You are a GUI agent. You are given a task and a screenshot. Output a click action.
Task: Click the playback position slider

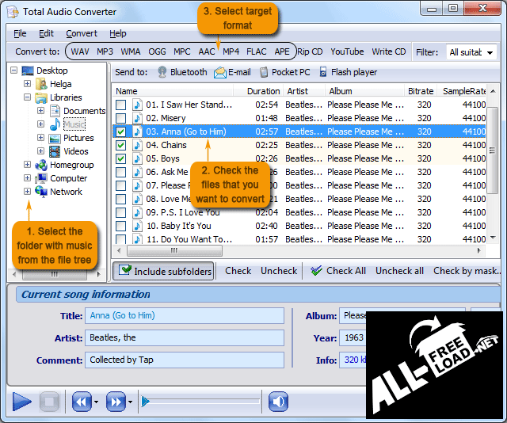tap(202, 402)
